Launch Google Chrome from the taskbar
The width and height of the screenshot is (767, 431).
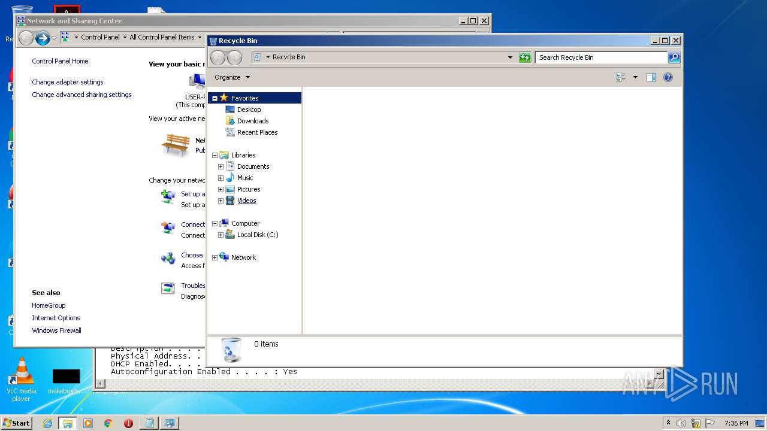tap(108, 423)
